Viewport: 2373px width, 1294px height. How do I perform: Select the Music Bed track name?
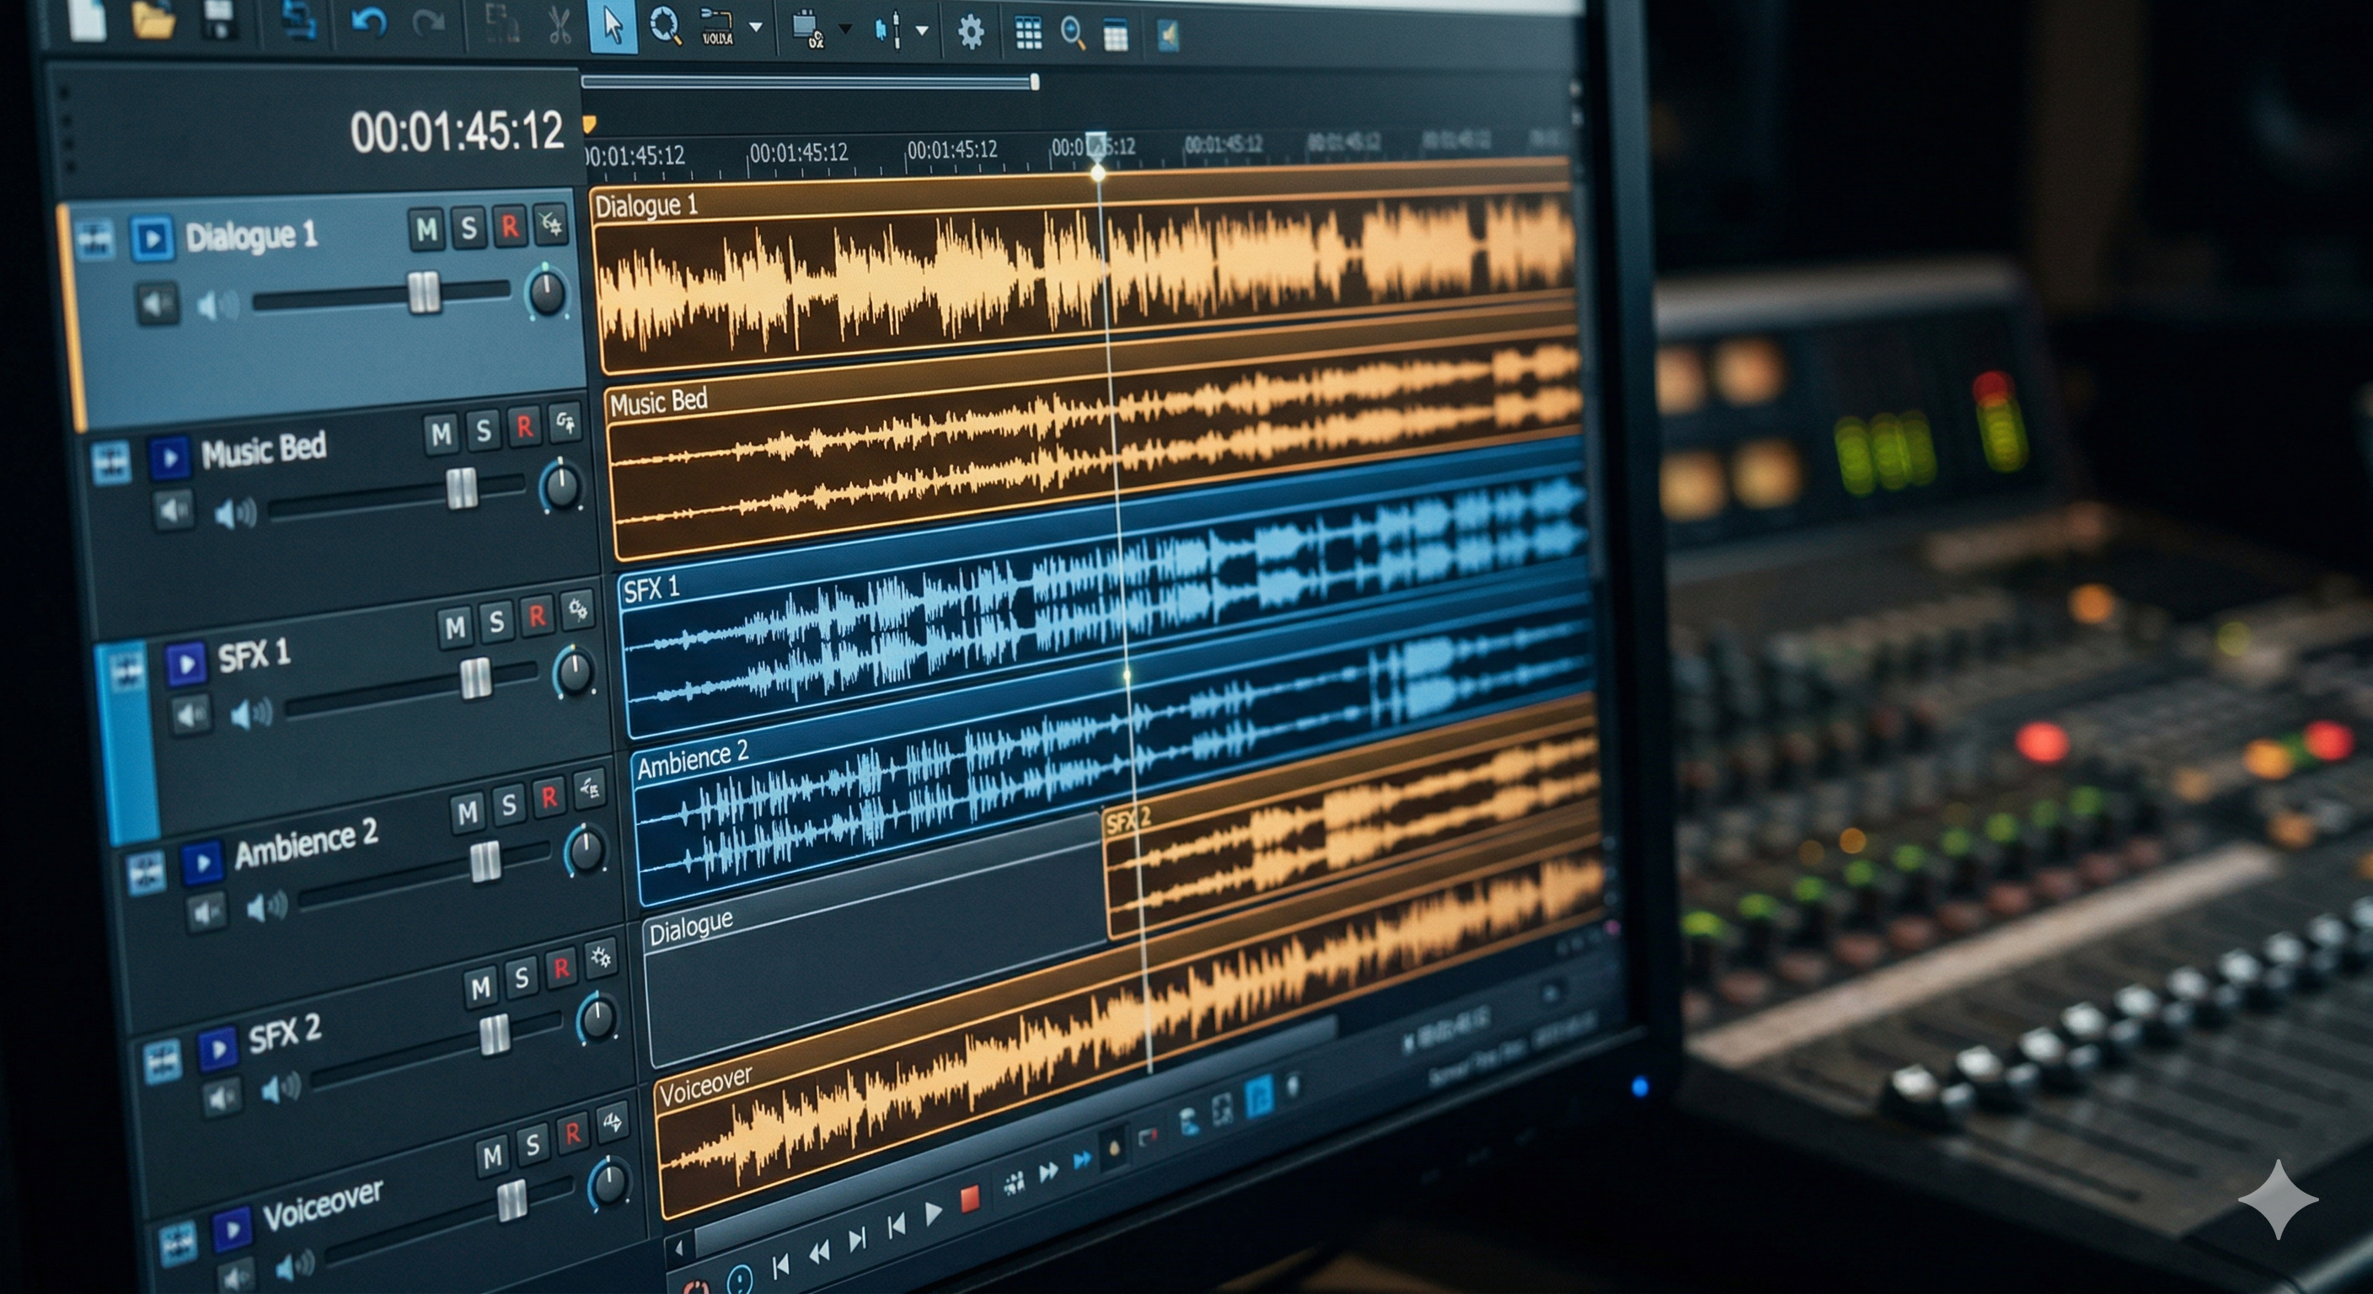264,450
